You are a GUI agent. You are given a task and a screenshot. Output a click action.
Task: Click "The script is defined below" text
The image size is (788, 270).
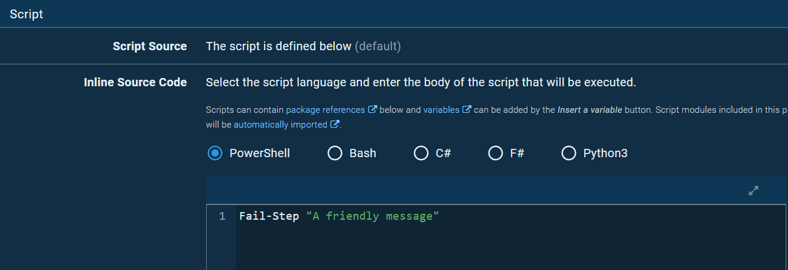[x=278, y=46]
